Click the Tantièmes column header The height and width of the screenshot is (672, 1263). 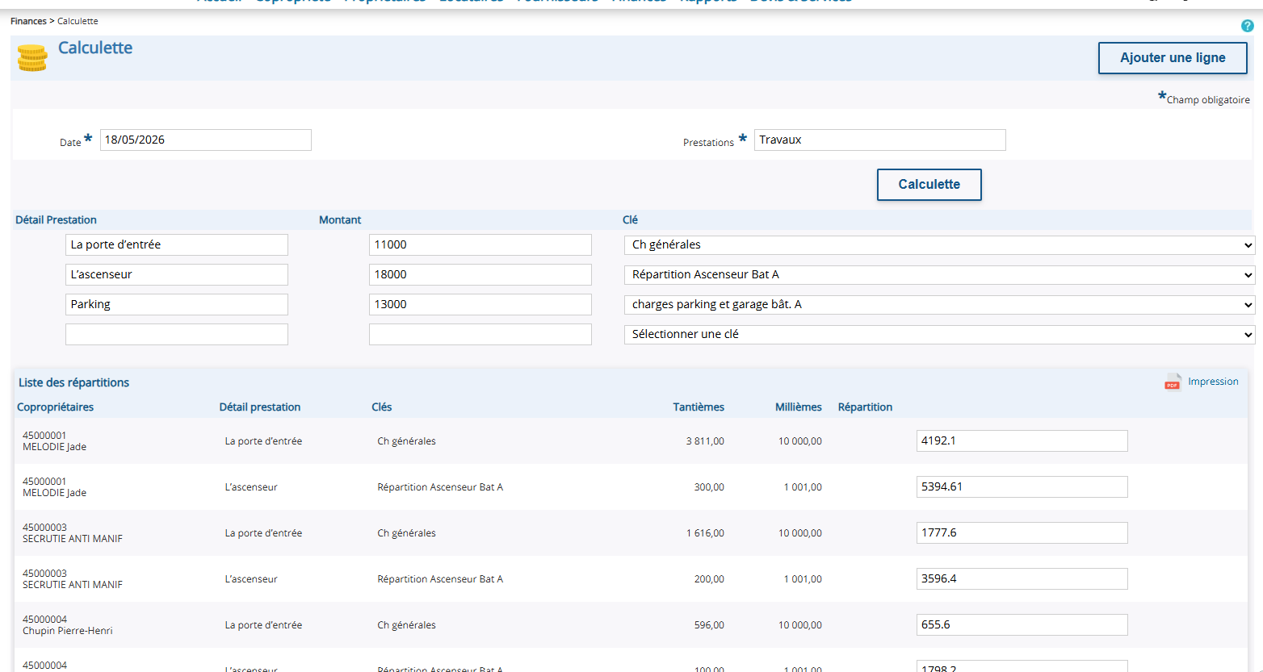(699, 407)
